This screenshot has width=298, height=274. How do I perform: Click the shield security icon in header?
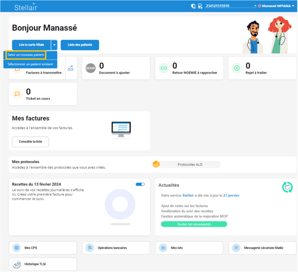(x=193, y=6)
